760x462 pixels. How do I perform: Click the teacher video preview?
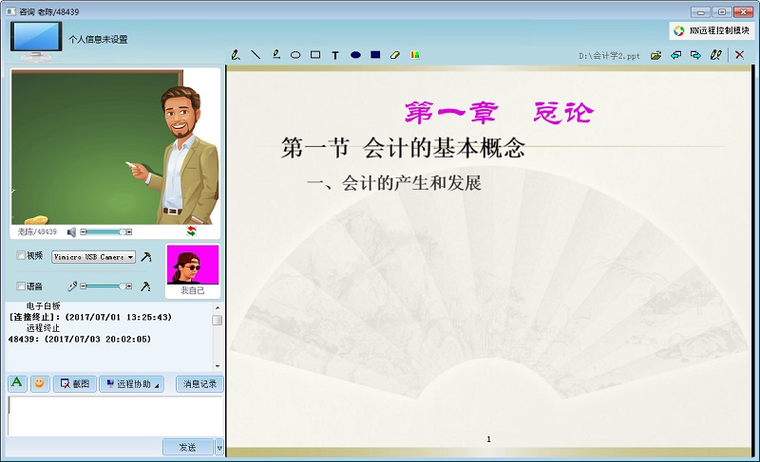click(115, 147)
